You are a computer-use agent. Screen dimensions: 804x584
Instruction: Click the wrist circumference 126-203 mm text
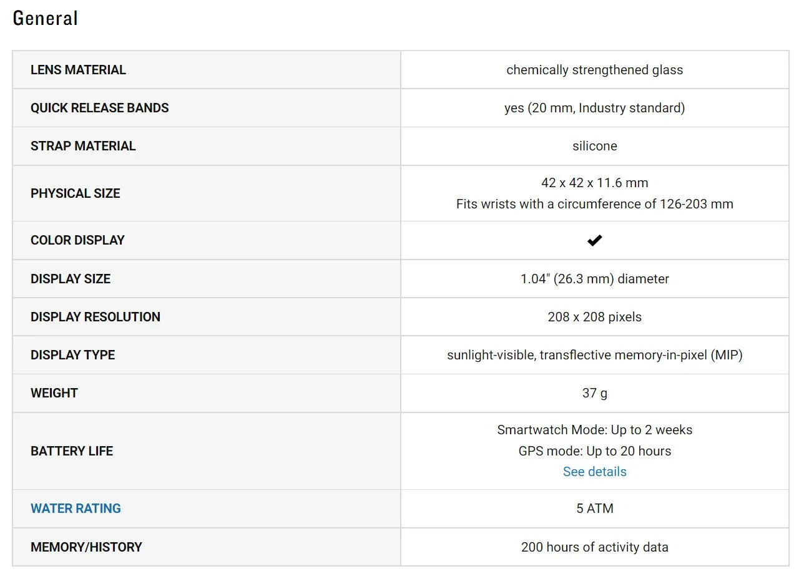tap(594, 204)
